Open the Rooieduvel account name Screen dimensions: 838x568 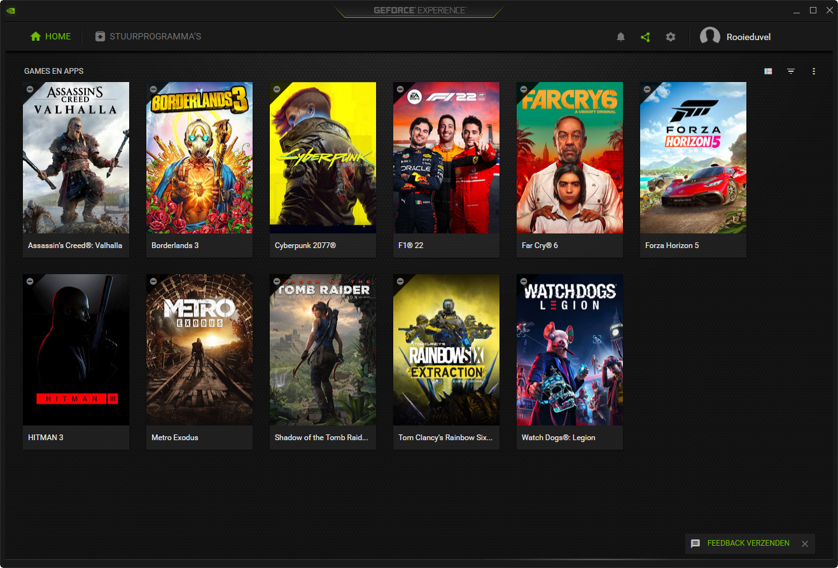pos(748,37)
